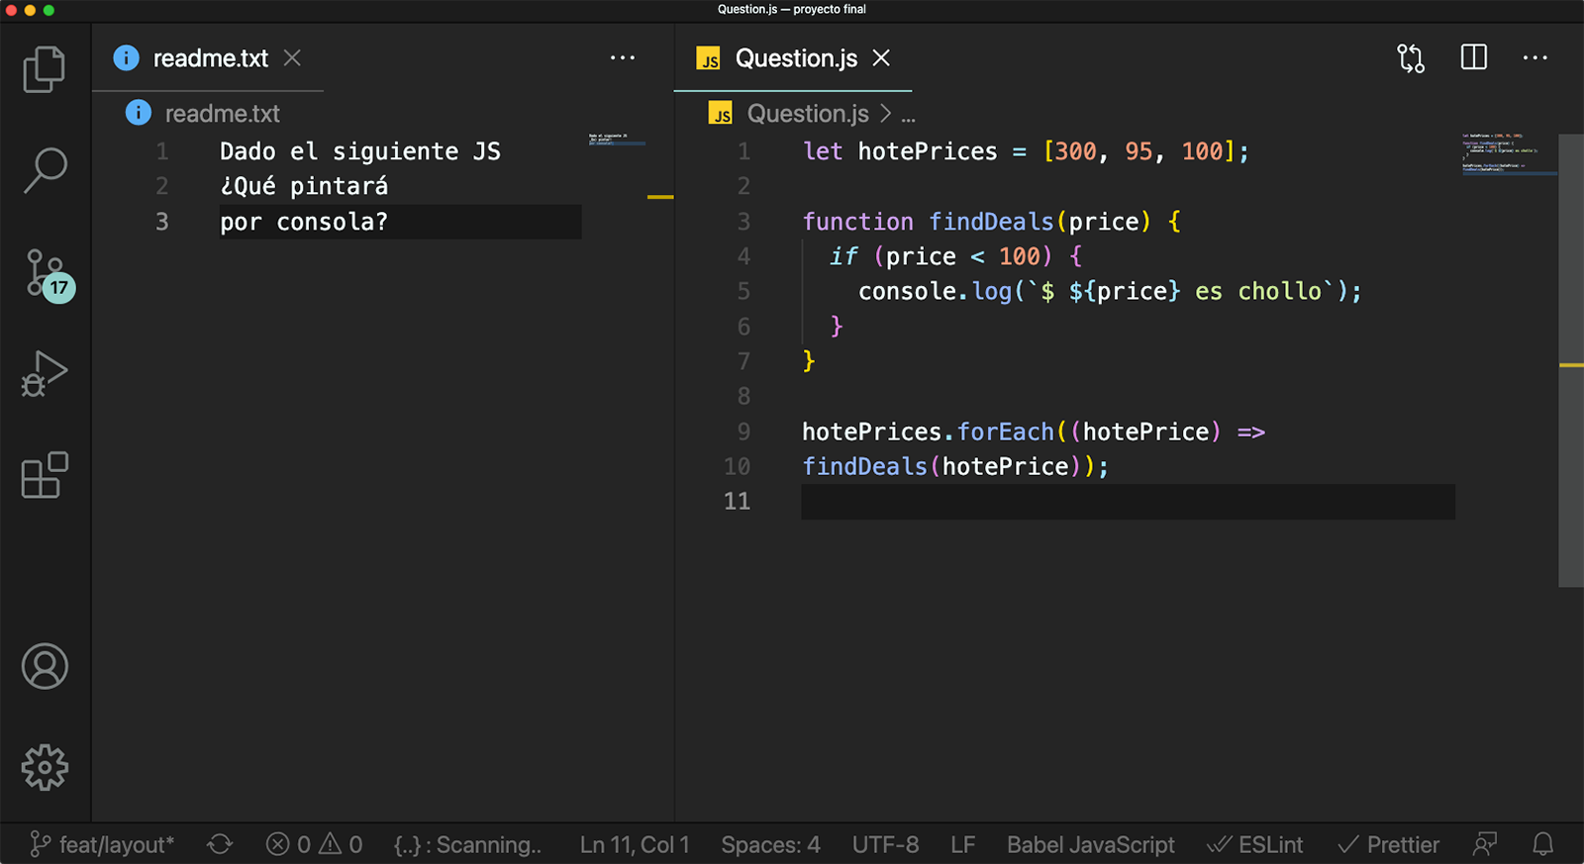Switch to the readme.txt tab
This screenshot has height=864, width=1584.
coord(210,58)
